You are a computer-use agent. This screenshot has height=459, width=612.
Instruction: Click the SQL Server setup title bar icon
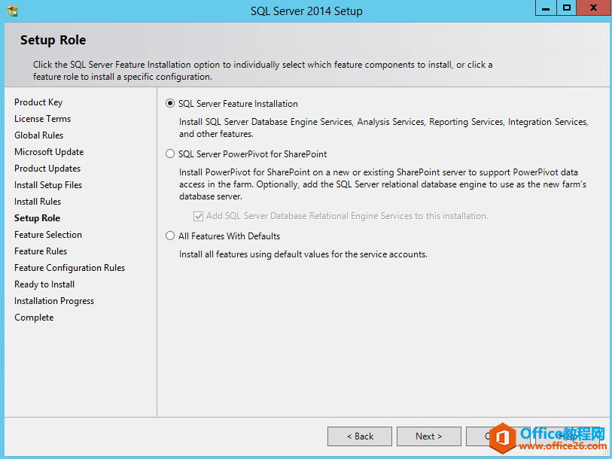13,11
